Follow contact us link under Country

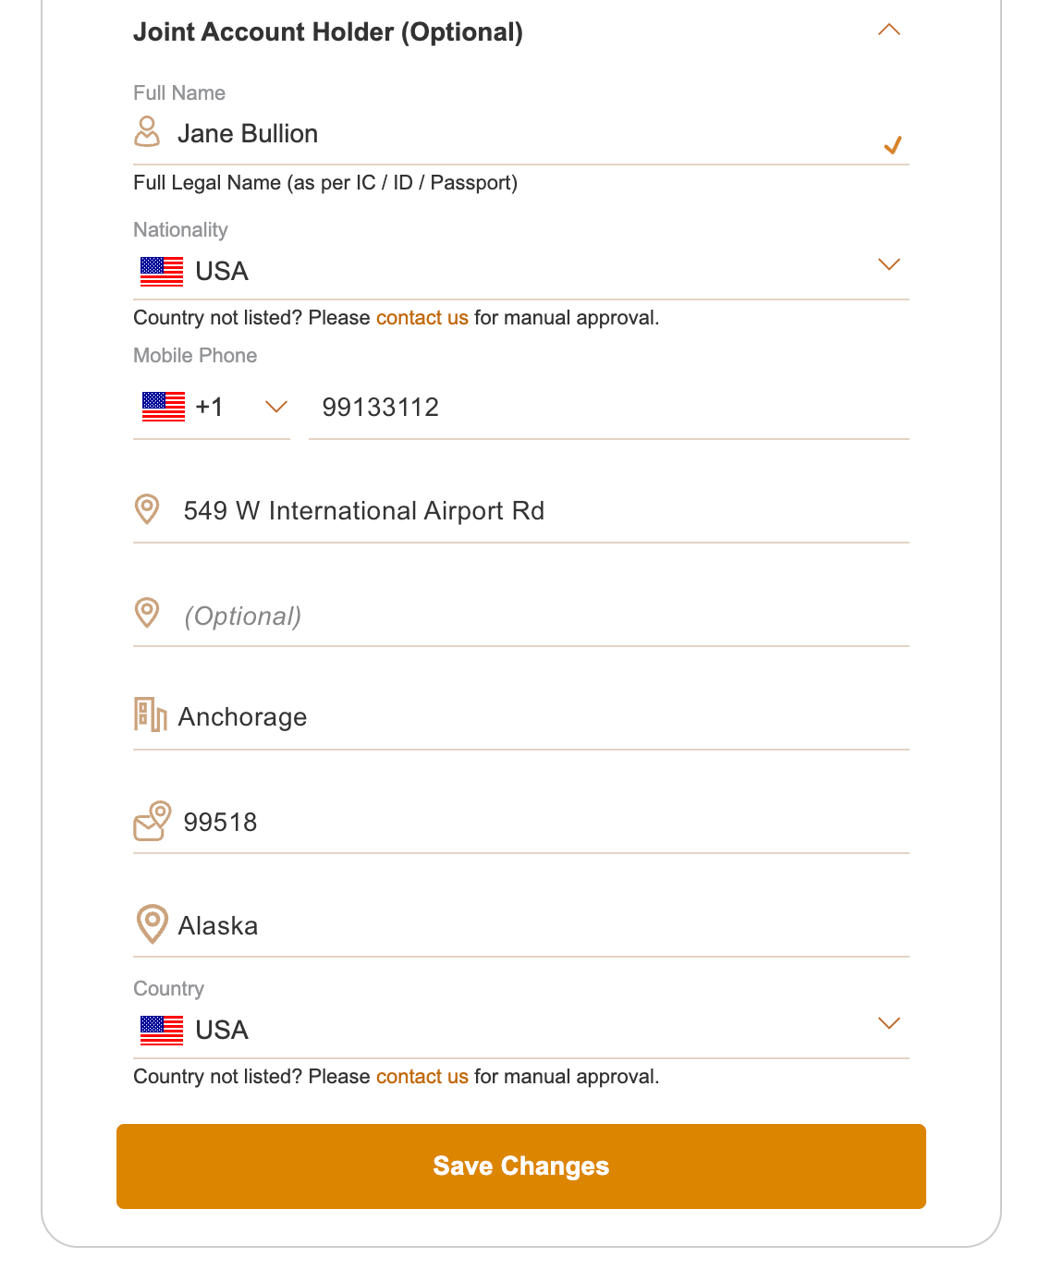(422, 1077)
